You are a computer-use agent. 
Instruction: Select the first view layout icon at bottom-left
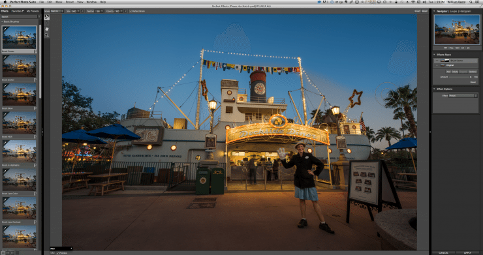click(x=4, y=253)
